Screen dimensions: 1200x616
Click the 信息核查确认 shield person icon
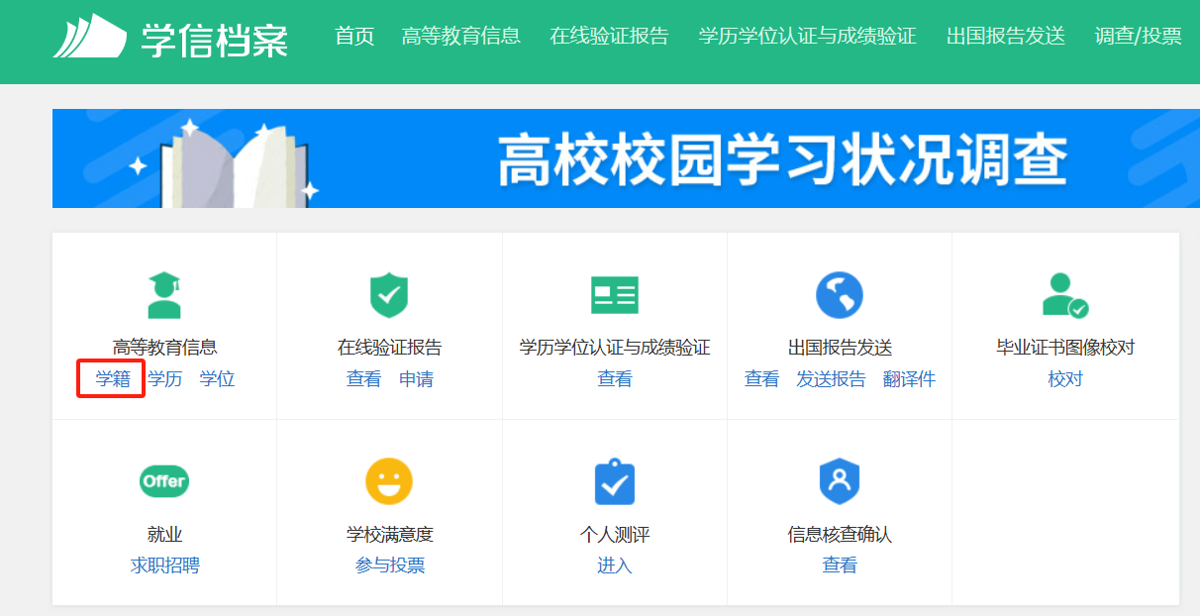tap(840, 481)
